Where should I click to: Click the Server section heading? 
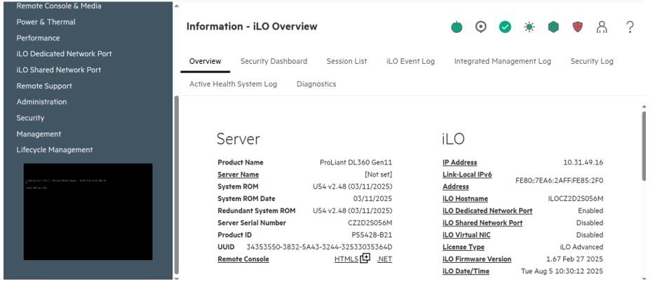238,139
